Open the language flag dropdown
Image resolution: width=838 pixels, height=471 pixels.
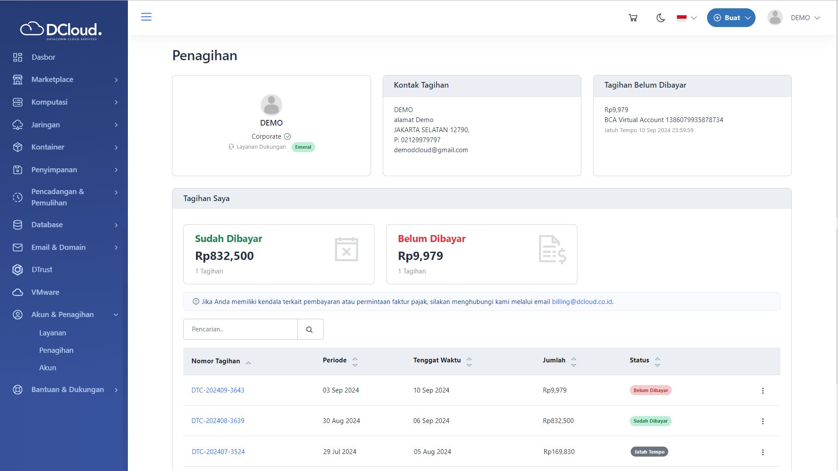click(687, 18)
